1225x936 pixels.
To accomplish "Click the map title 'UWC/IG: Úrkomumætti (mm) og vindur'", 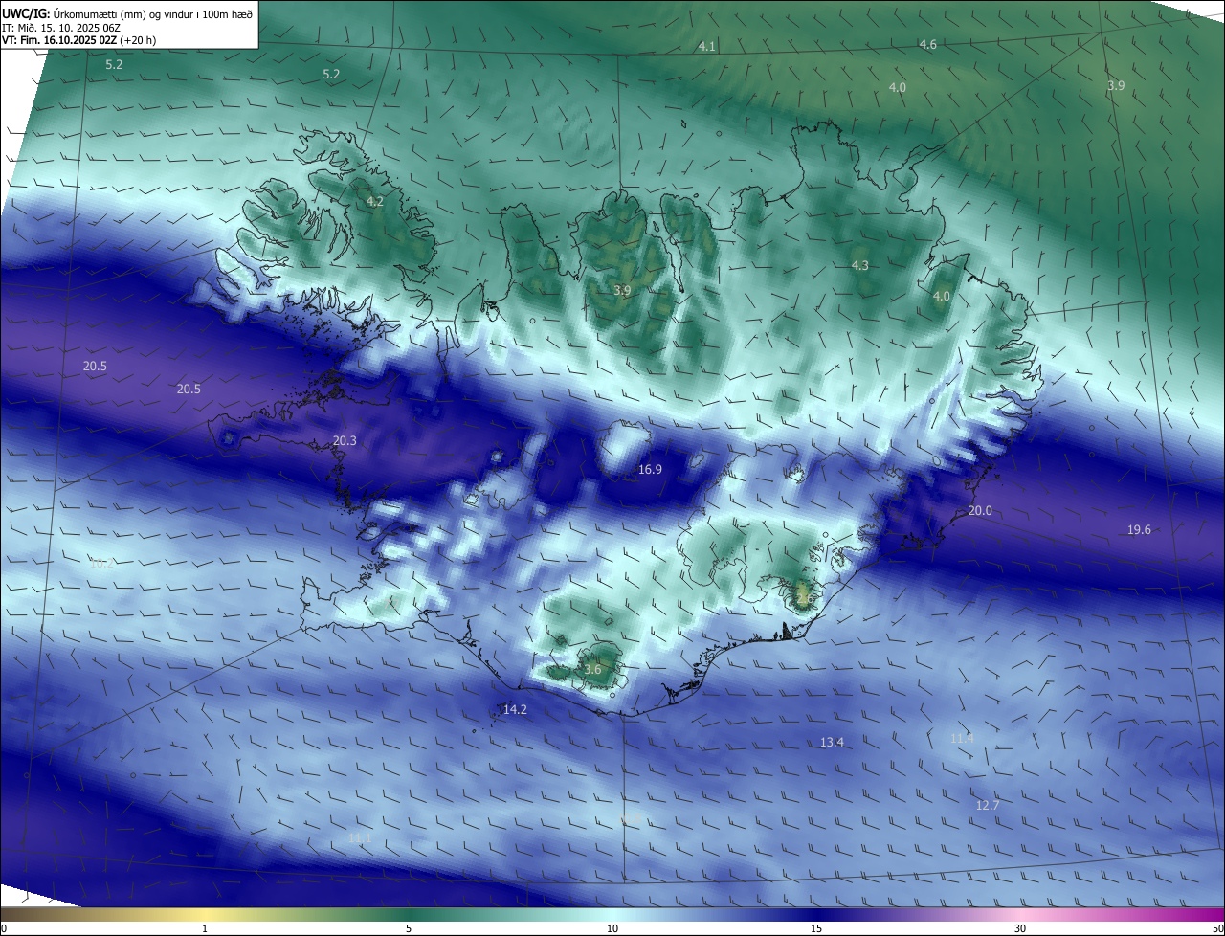I will pyautogui.click(x=127, y=13).
